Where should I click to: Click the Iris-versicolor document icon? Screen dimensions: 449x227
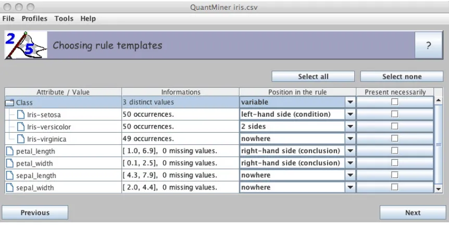pos(21,127)
